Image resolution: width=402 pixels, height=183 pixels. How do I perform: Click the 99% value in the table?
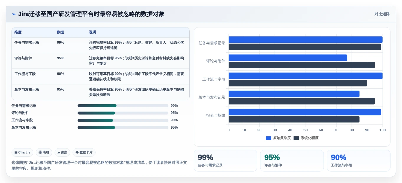tap(60, 43)
